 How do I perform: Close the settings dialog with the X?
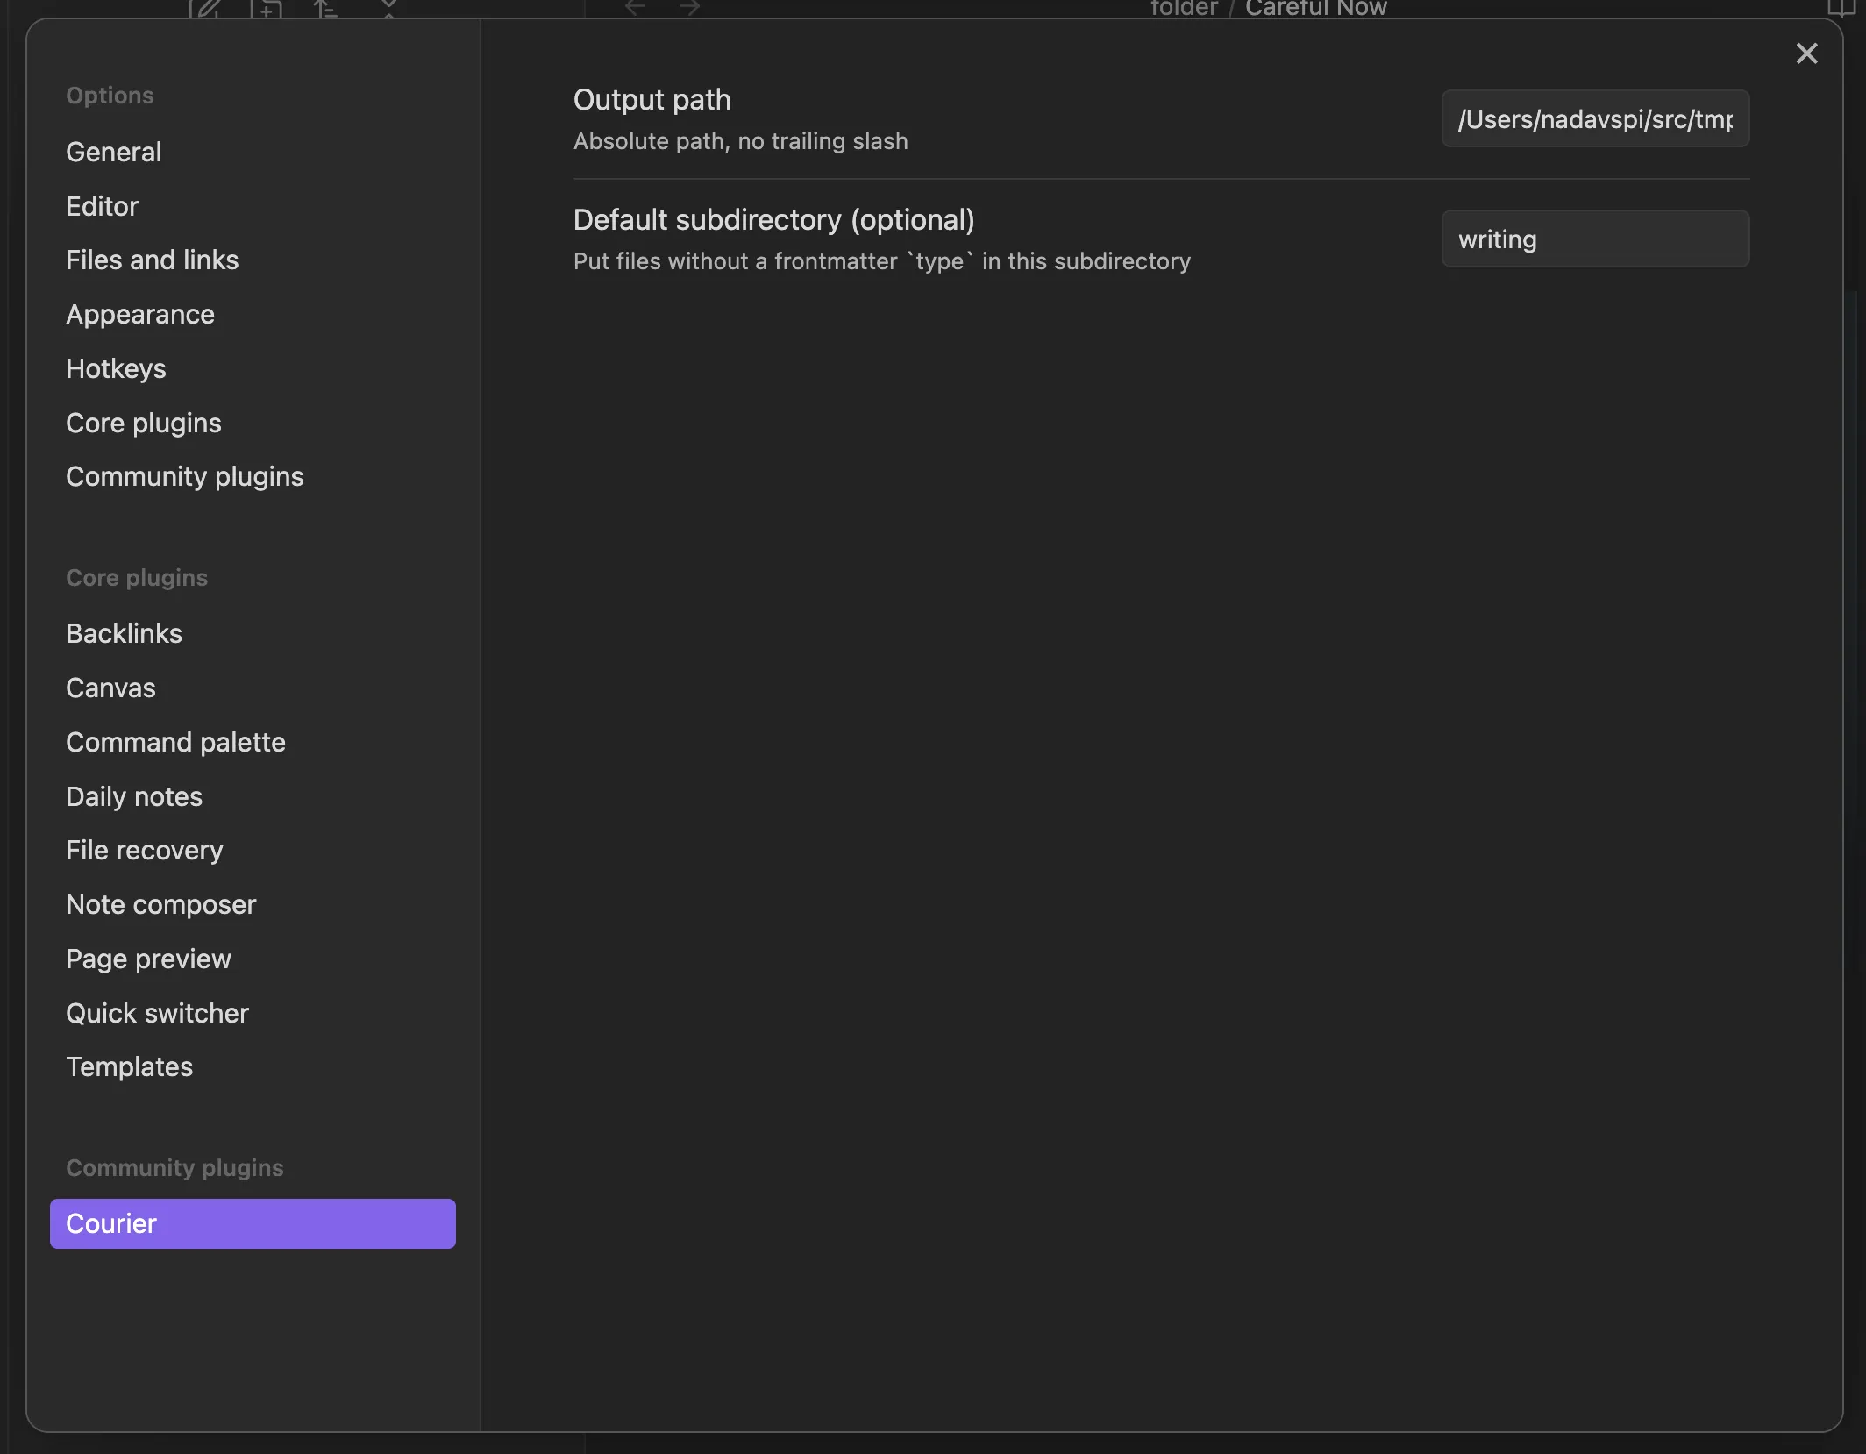click(x=1806, y=53)
